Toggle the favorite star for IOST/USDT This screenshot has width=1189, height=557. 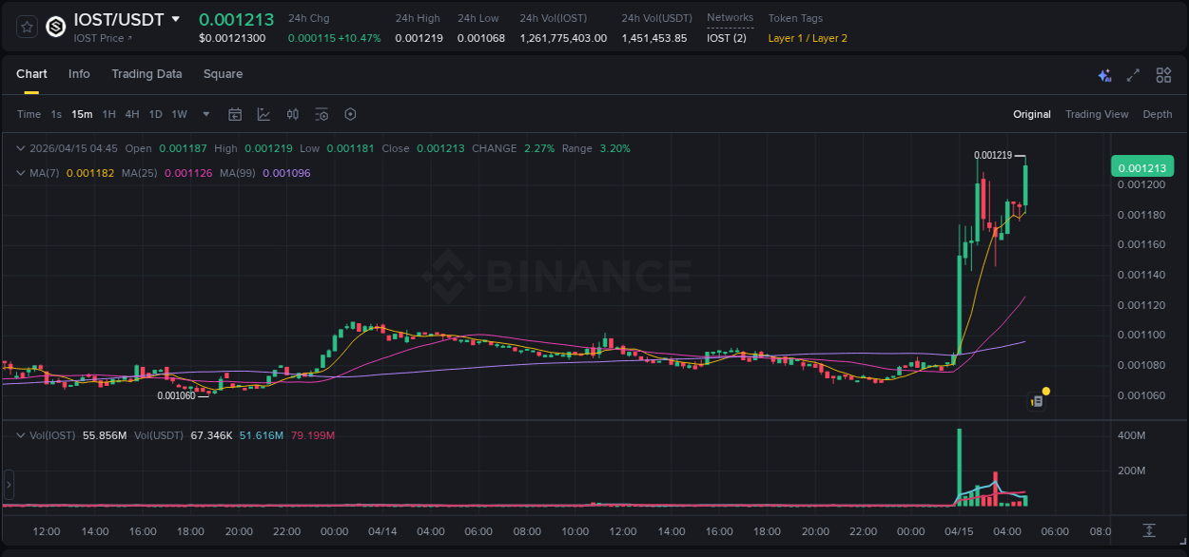coord(25,27)
